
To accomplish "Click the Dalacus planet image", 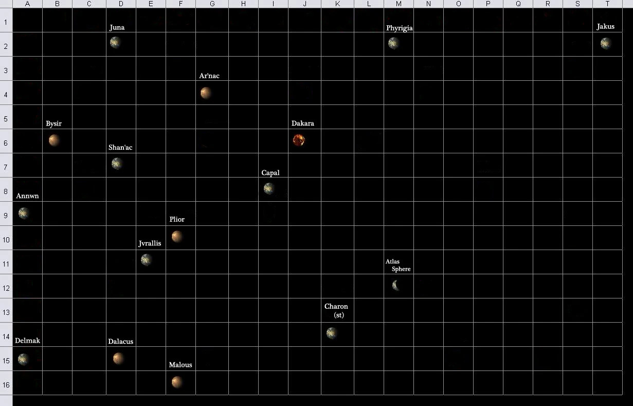I will pyautogui.click(x=118, y=358).
